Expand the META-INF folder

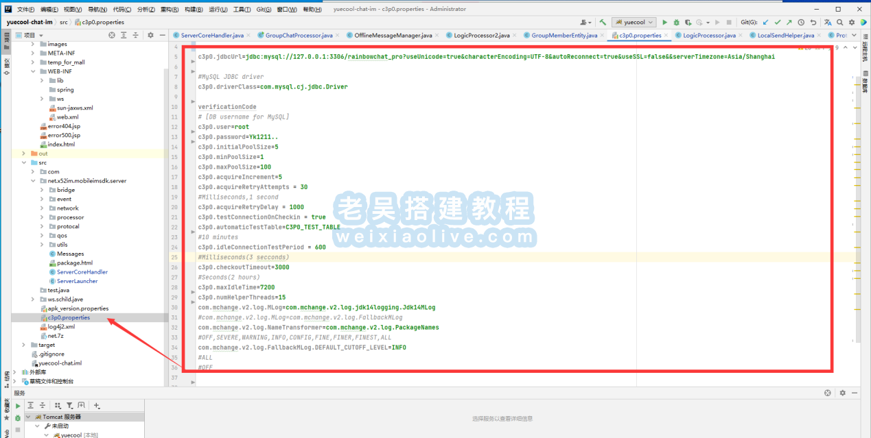(x=33, y=53)
